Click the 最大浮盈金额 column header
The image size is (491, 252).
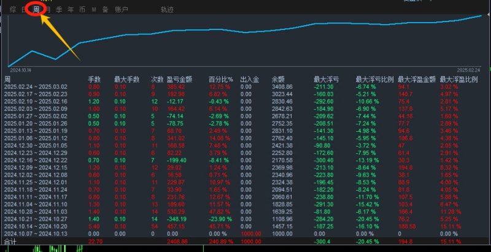[x=417, y=80]
